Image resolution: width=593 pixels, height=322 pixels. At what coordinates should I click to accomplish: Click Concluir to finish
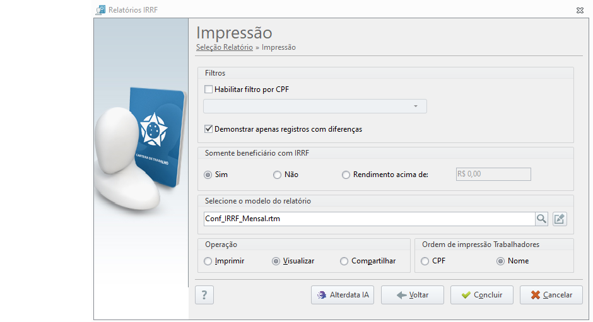[x=481, y=295]
